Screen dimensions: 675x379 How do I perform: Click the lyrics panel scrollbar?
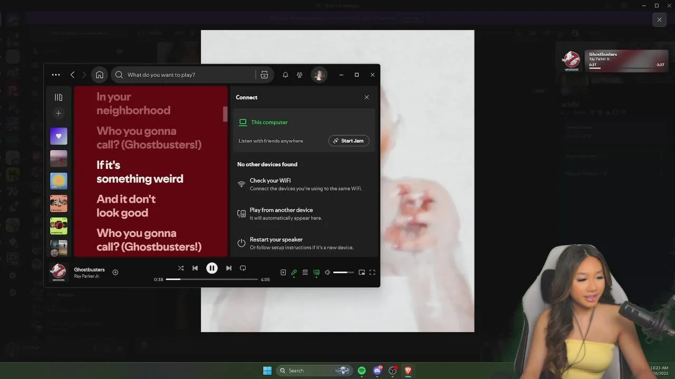coord(225,114)
